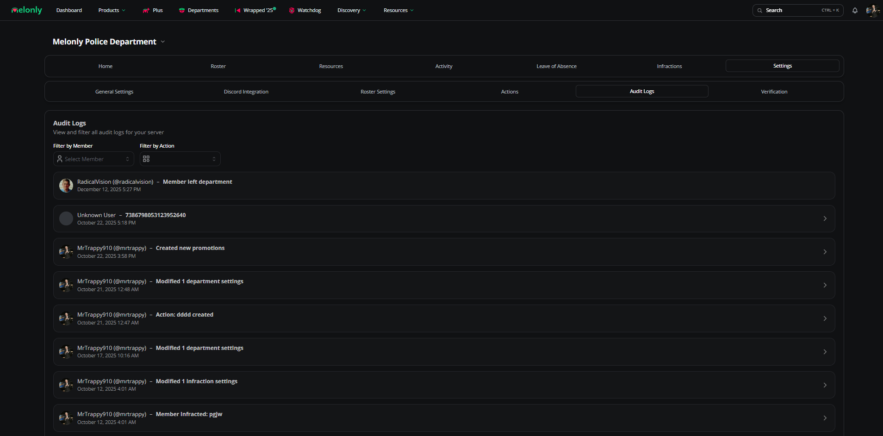Screen dimensions: 883x436
Task: Open the Verification sub-tab
Action: (x=774, y=92)
